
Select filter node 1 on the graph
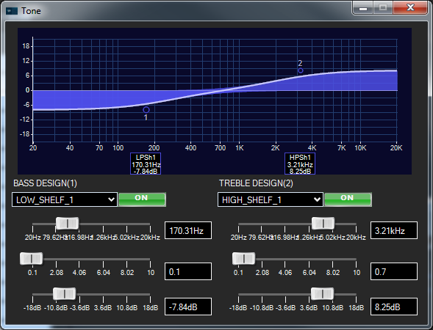[146, 110]
